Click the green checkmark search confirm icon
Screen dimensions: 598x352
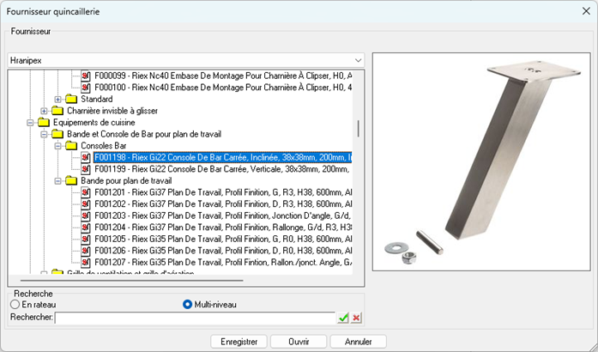tap(343, 318)
